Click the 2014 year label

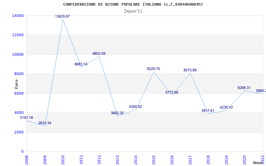[136, 160]
